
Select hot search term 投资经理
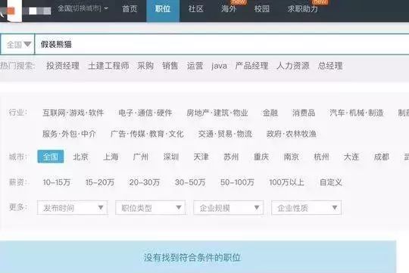tap(63, 66)
